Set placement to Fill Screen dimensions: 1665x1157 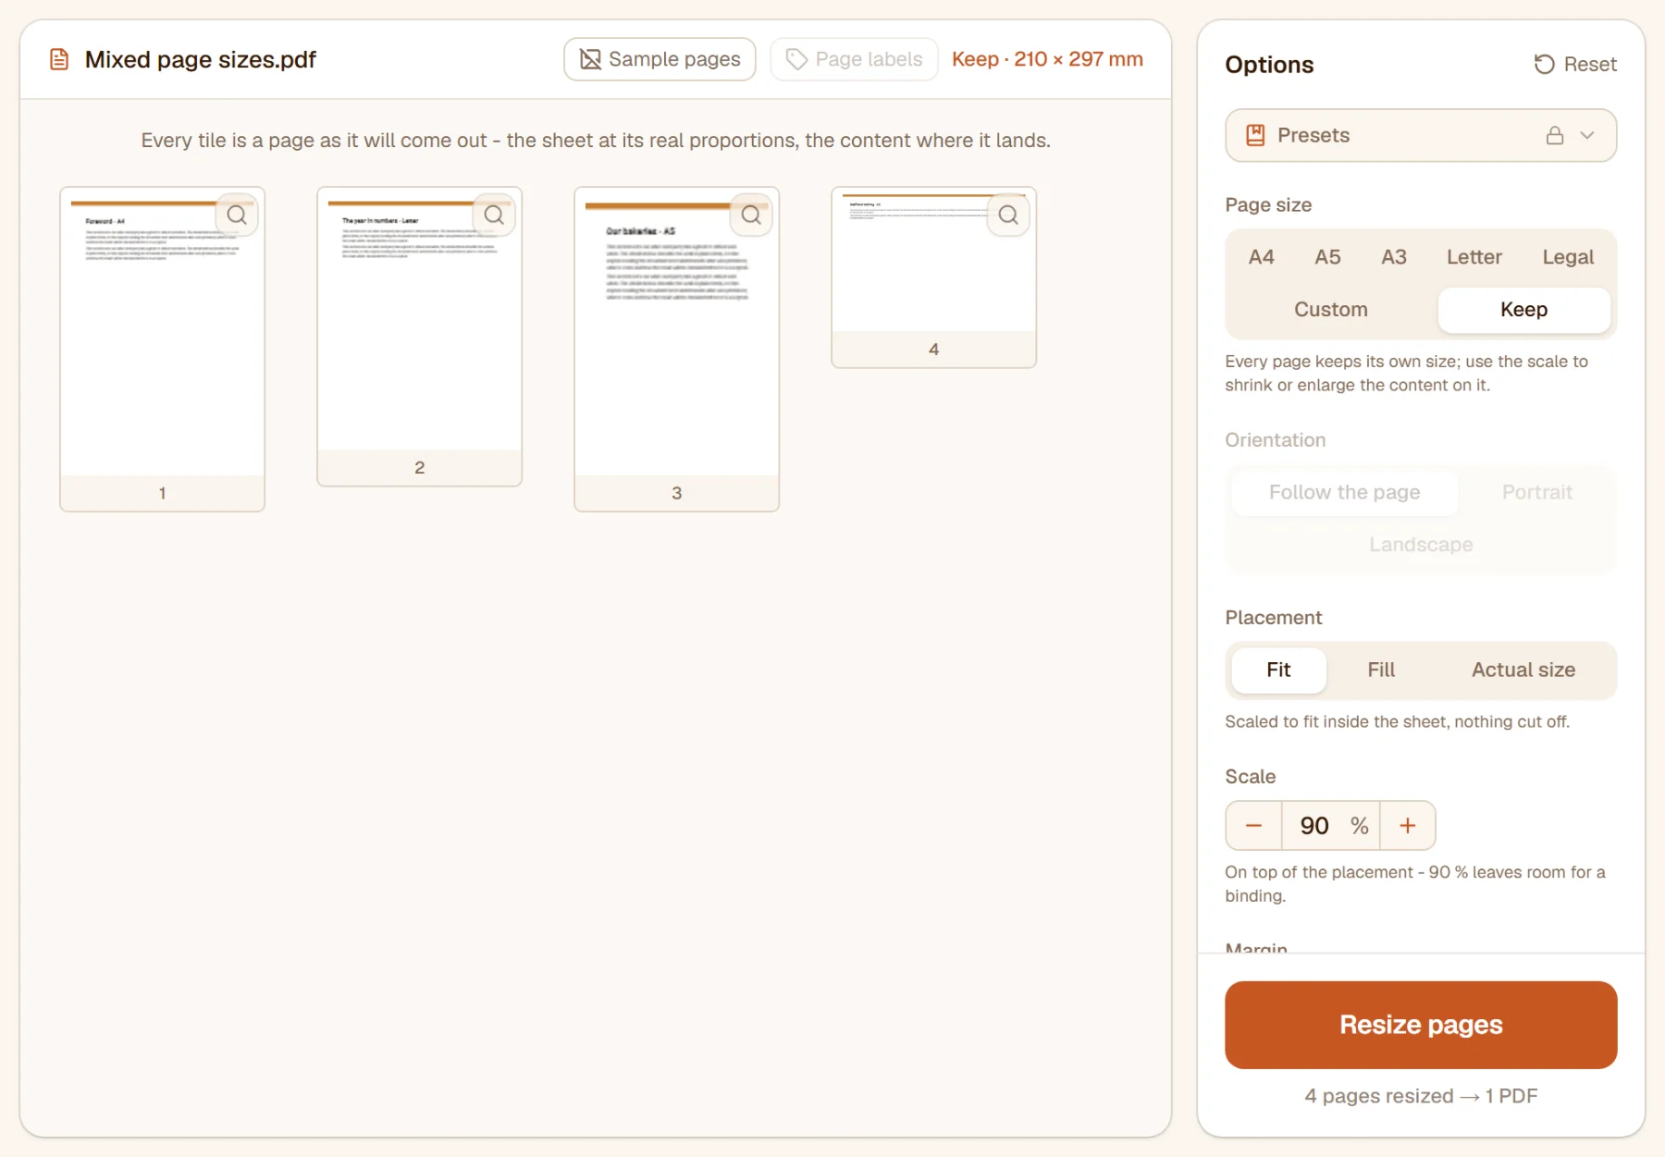(1381, 670)
